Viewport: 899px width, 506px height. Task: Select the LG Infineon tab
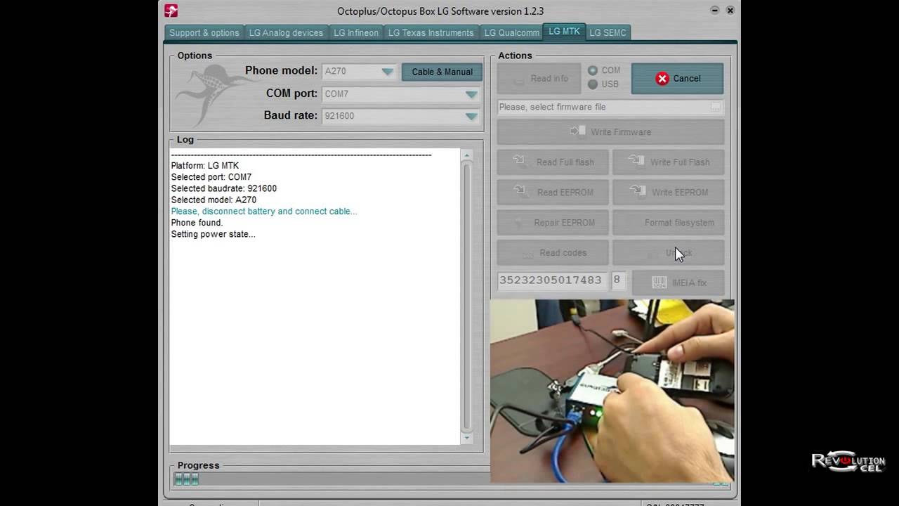point(356,33)
